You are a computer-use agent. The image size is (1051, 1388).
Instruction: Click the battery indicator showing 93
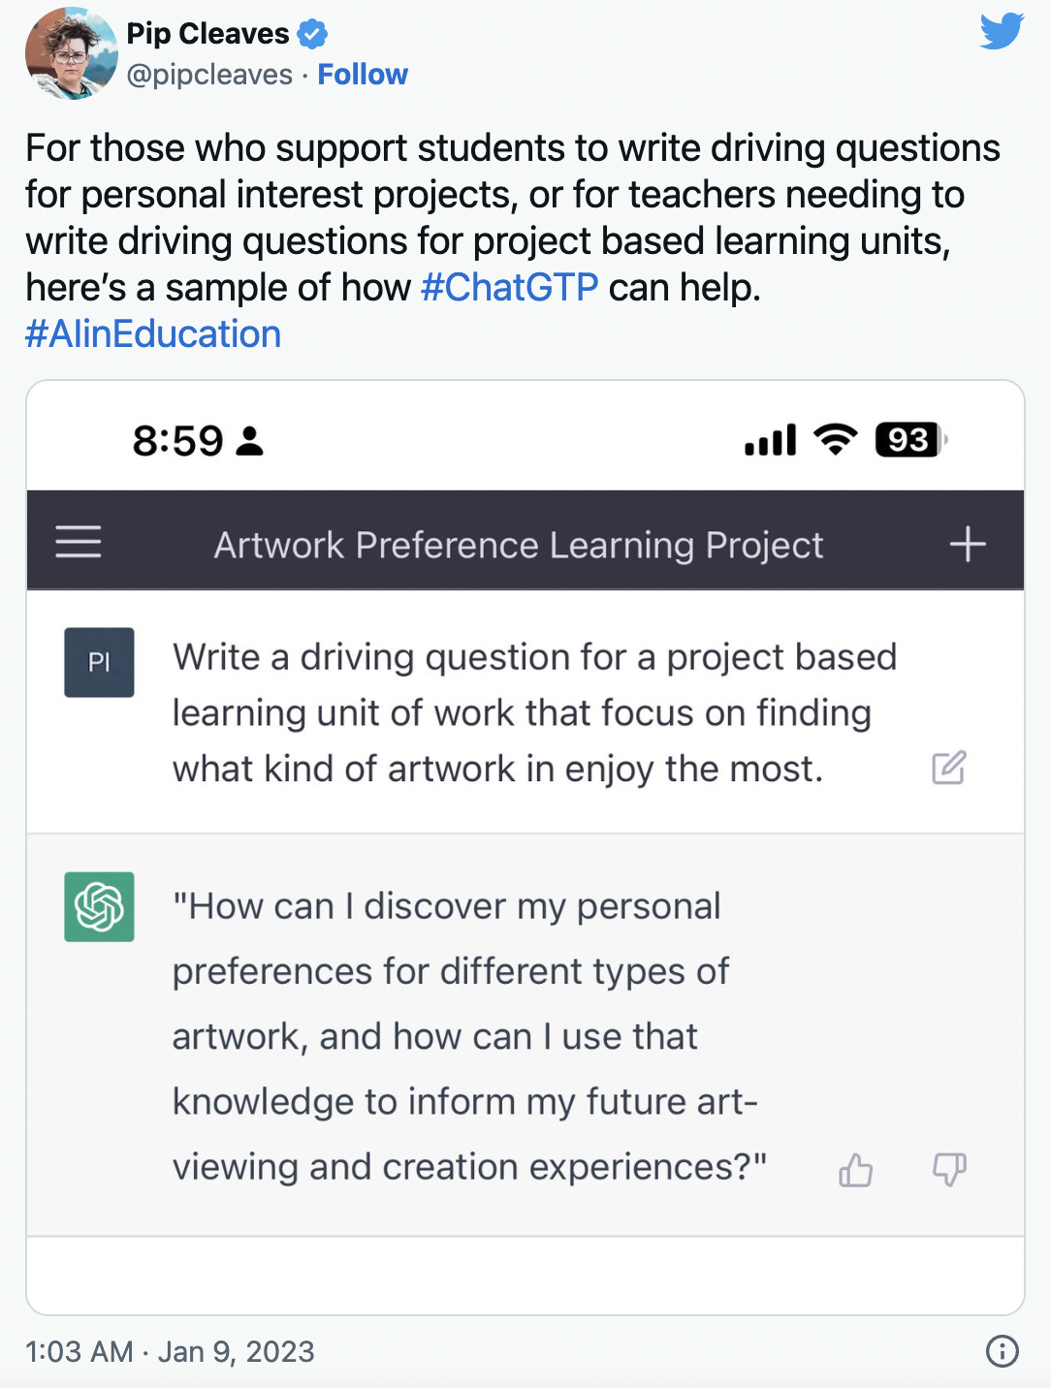point(909,440)
